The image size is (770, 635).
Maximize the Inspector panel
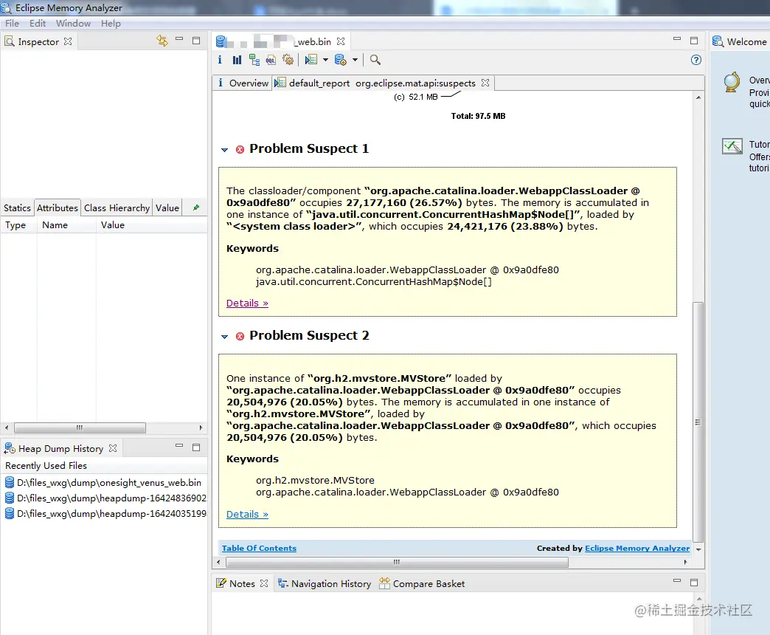pyautogui.click(x=196, y=41)
